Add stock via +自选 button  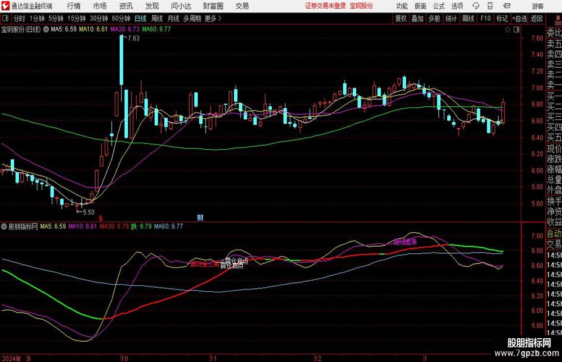[520, 18]
